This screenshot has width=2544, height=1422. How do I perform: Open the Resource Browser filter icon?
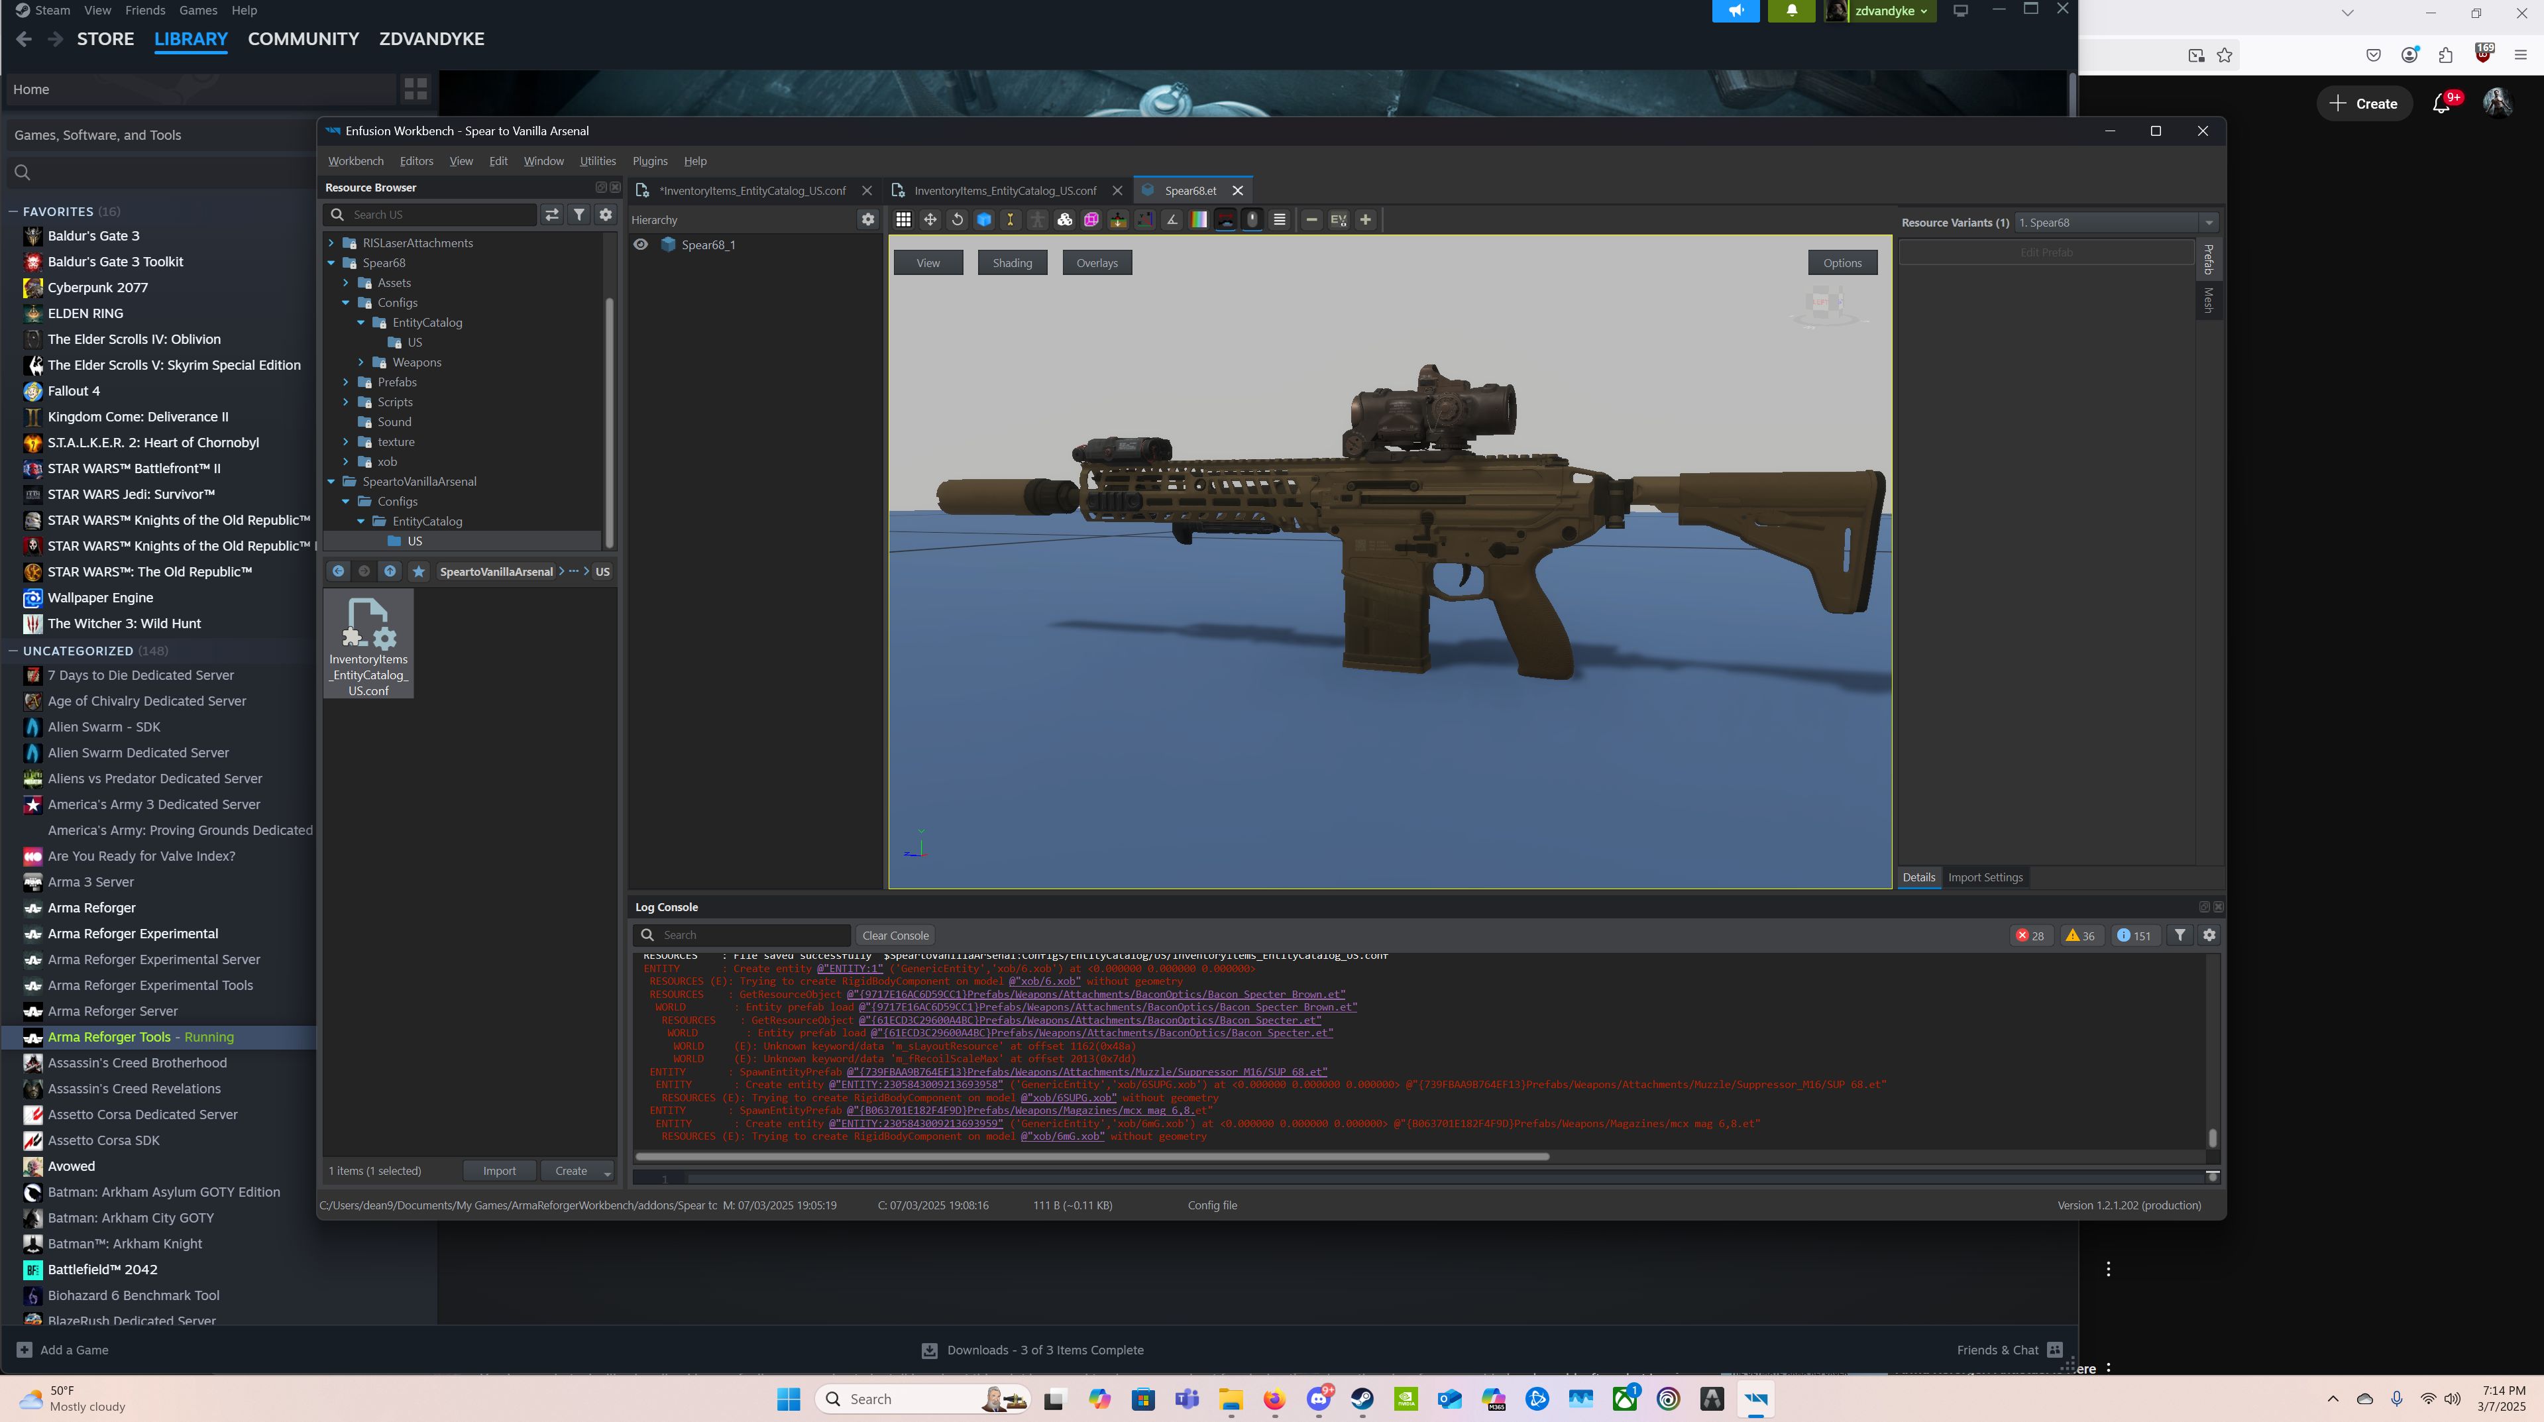579,214
